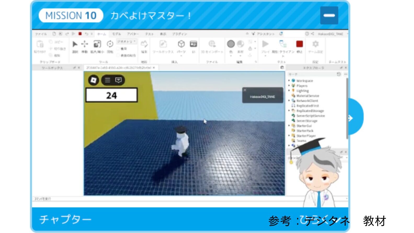This screenshot has height=233, width=414.
Task: Open the Roblox logo menu in viewport
Action: [x=93, y=80]
